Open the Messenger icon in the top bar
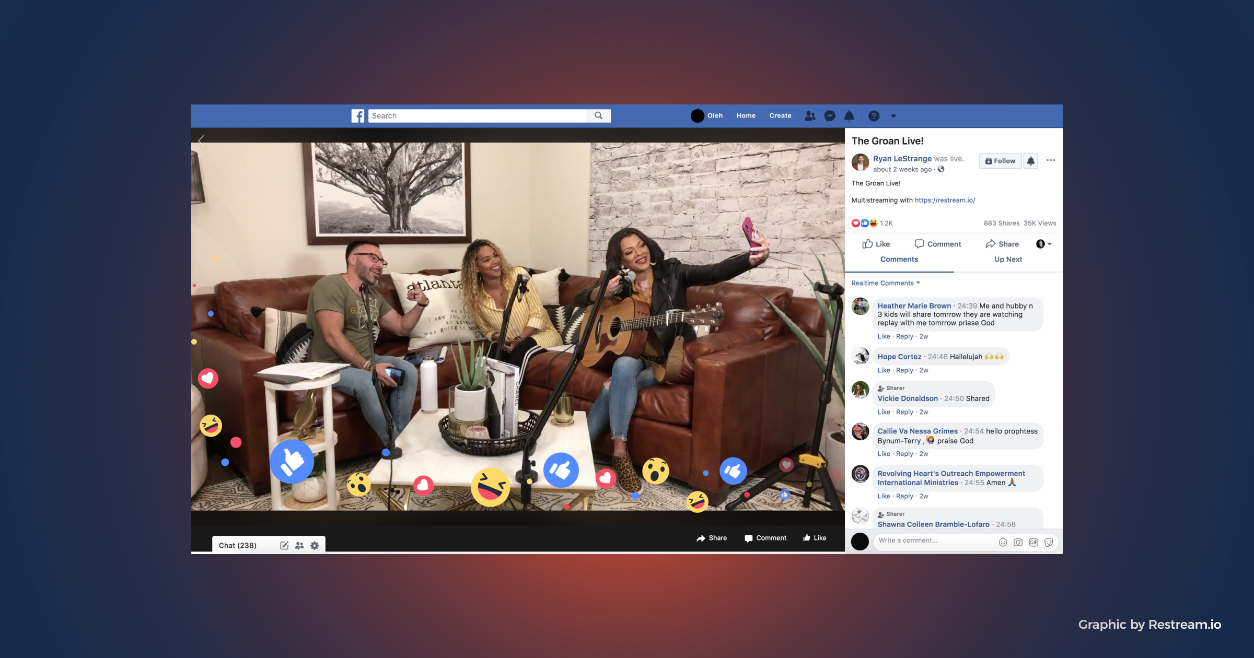Viewport: 1254px width, 658px height. click(830, 116)
